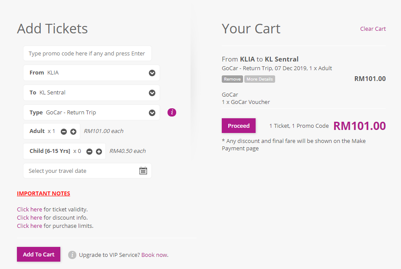Open the To KL Sentral dropdown
Screen dimensions: 401x269
(x=152, y=93)
